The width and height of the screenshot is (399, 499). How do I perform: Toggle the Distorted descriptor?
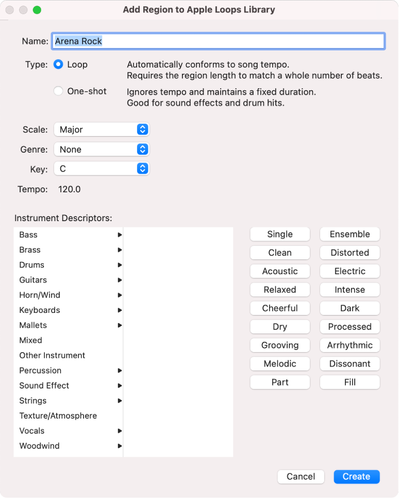[x=350, y=253]
